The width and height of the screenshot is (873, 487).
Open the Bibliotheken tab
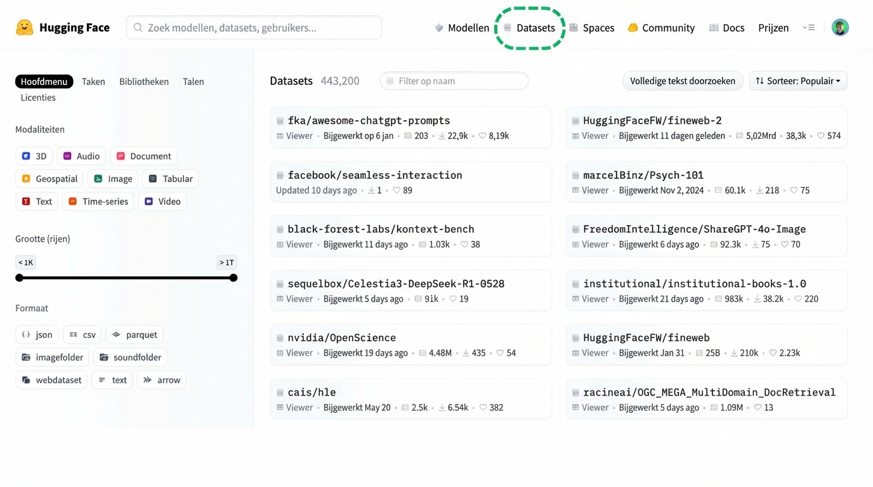click(144, 81)
